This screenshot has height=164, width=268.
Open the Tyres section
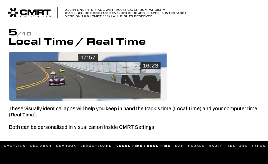tap(258, 146)
